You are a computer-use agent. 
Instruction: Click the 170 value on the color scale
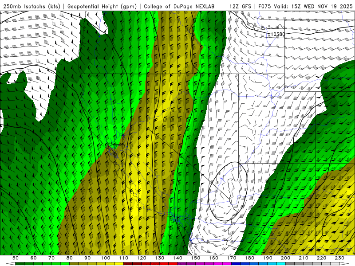[232, 258]
